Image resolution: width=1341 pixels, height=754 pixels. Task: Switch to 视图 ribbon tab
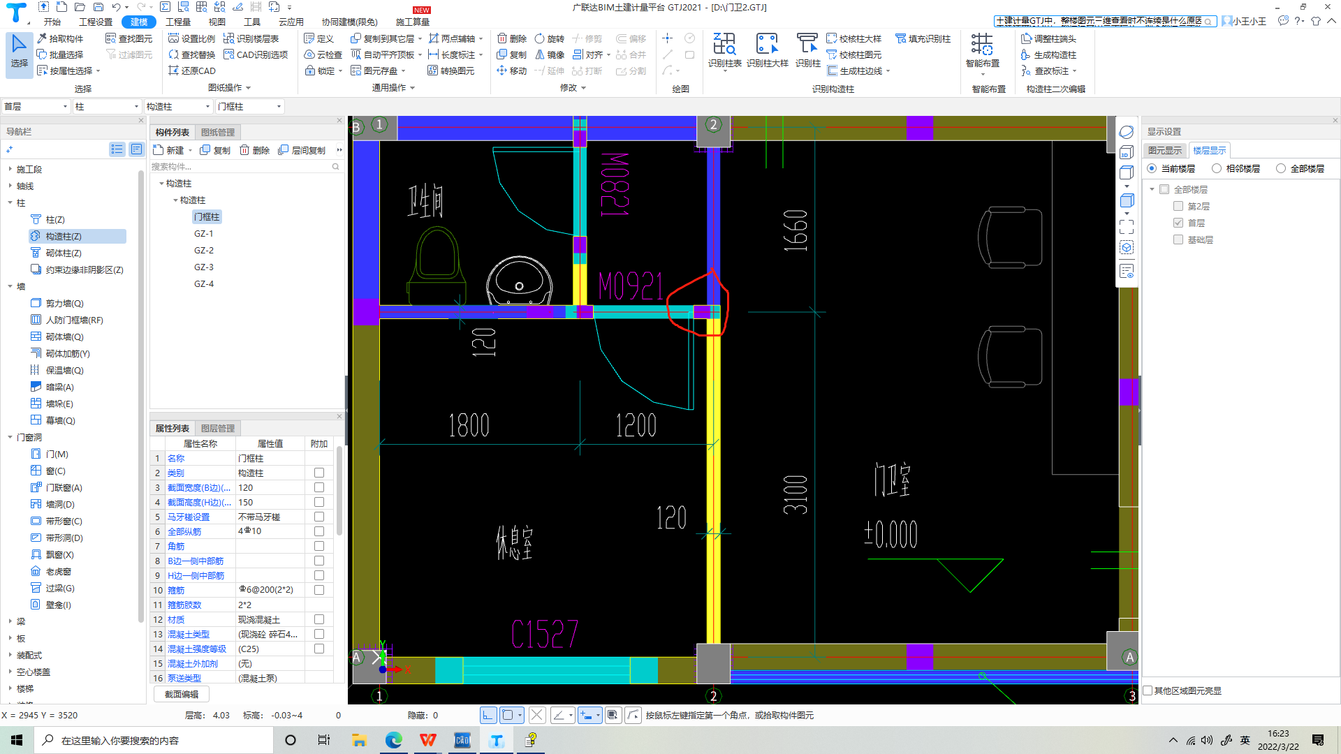pyautogui.click(x=217, y=22)
